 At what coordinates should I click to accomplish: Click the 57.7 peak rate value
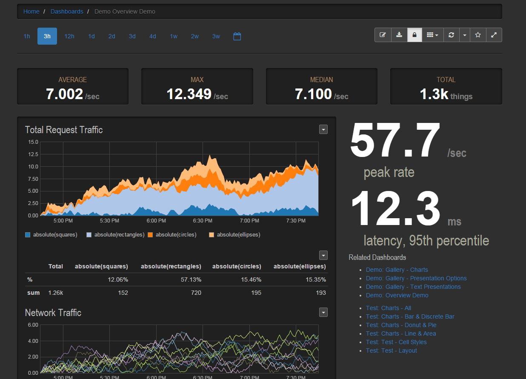[x=395, y=140]
